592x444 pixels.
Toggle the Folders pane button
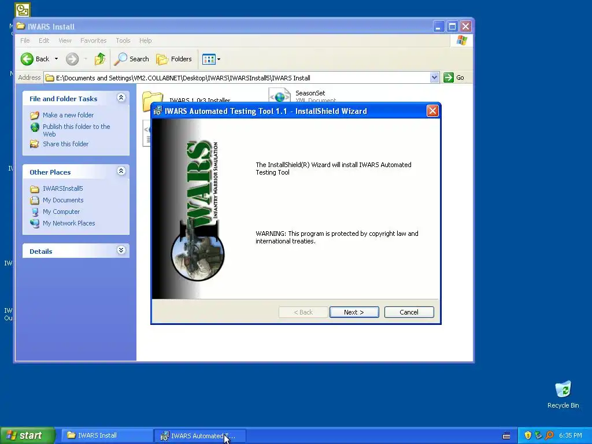coord(174,59)
